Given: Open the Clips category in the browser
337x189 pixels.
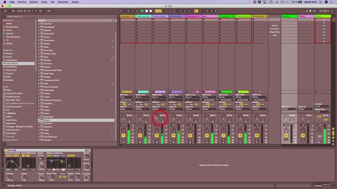Looking at the screenshot, I should [x=8, y=77].
